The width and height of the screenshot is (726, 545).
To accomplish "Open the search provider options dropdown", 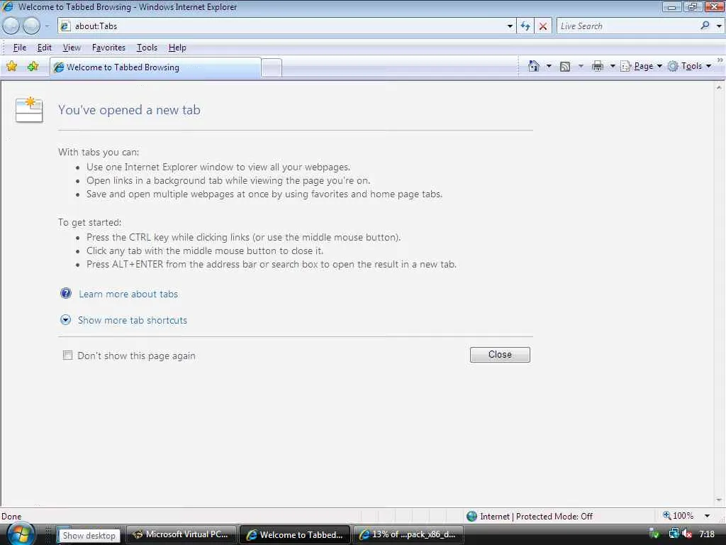I will [x=719, y=26].
